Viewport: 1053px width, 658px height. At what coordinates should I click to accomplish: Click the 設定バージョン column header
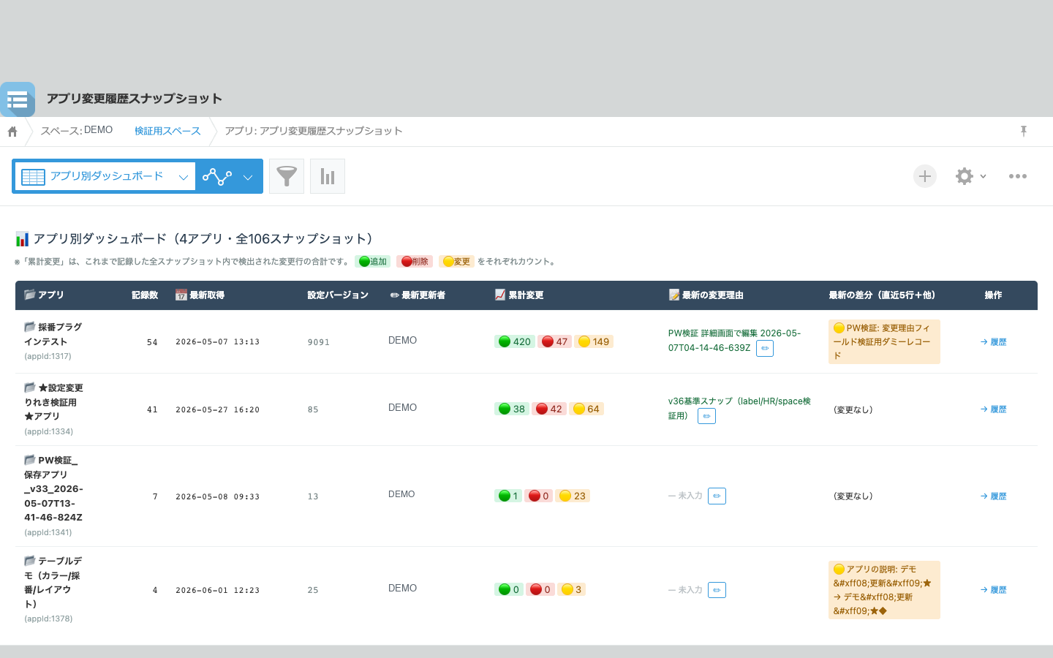pos(338,295)
